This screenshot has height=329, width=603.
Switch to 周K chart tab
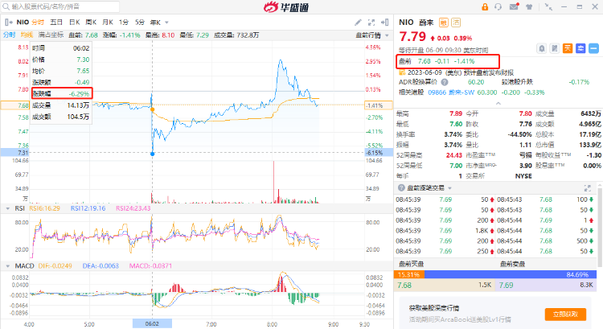click(x=91, y=23)
